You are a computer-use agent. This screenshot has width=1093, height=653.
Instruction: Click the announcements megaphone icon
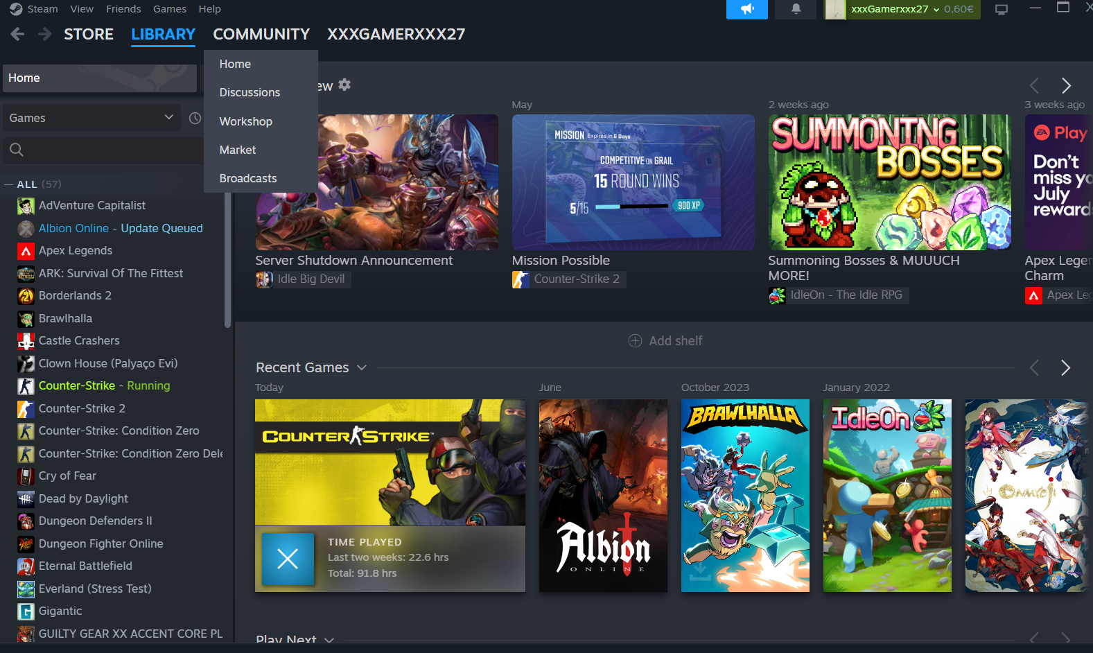click(x=746, y=9)
